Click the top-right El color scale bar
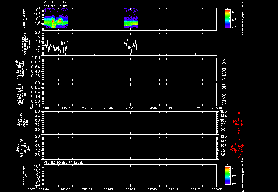The image size is (278, 192). click(228, 19)
